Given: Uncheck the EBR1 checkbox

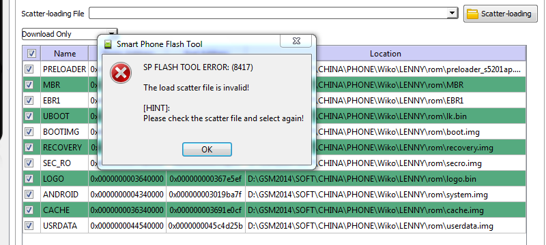Looking at the screenshot, I should [x=29, y=100].
